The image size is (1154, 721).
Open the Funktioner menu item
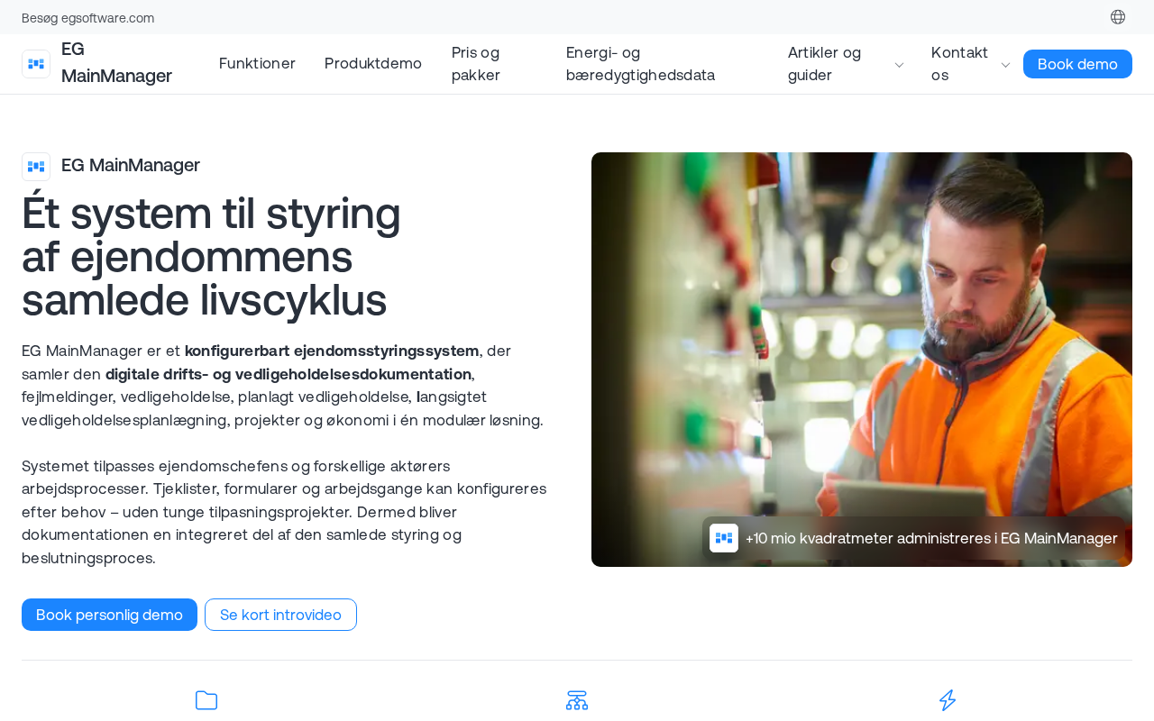click(x=257, y=63)
